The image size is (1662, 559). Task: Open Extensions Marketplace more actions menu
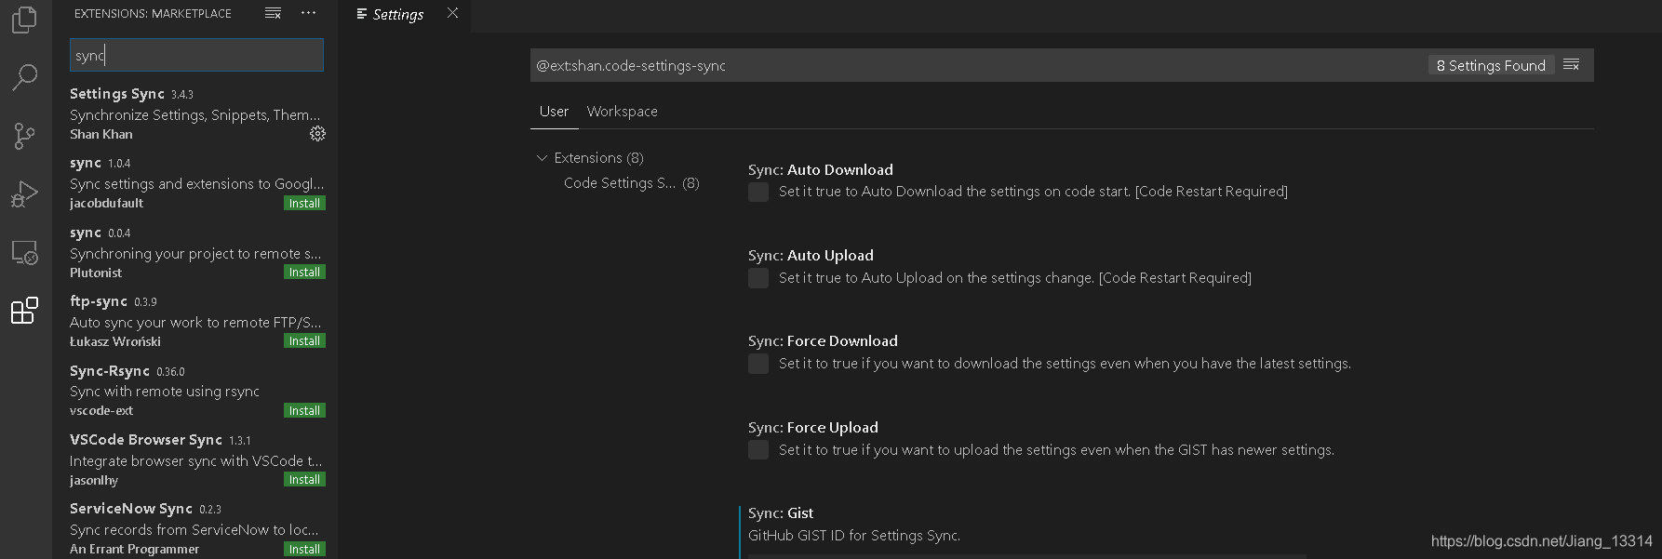(309, 13)
